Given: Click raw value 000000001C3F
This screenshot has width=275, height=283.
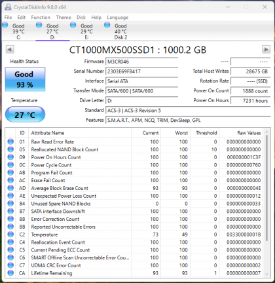Looking at the screenshot, I should coord(244,157).
